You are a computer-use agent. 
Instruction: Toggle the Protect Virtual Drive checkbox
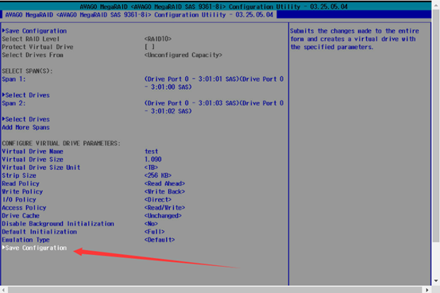[149, 47]
